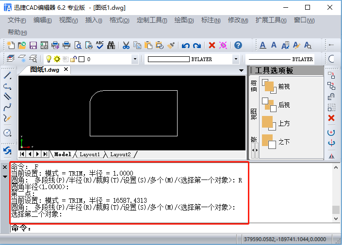Open the 文件 menu
This screenshot has height=245, width=342.
tap(16, 20)
